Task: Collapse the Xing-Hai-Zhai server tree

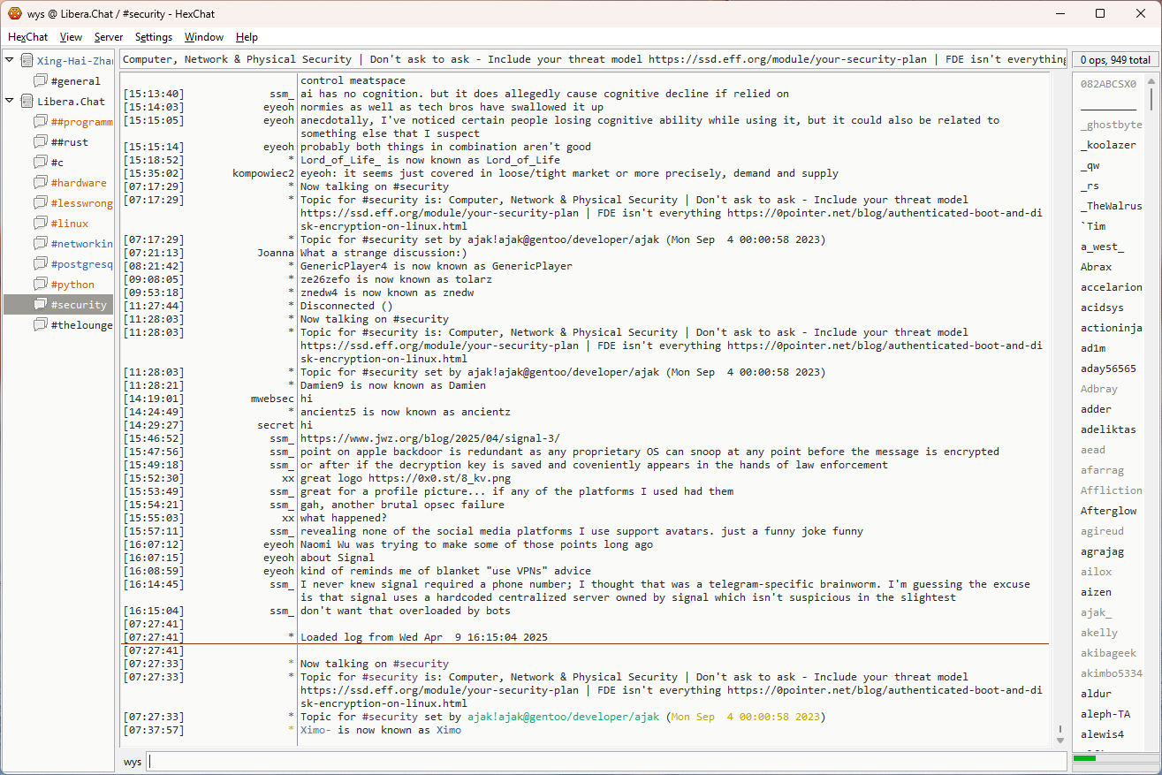Action: pyautogui.click(x=10, y=60)
